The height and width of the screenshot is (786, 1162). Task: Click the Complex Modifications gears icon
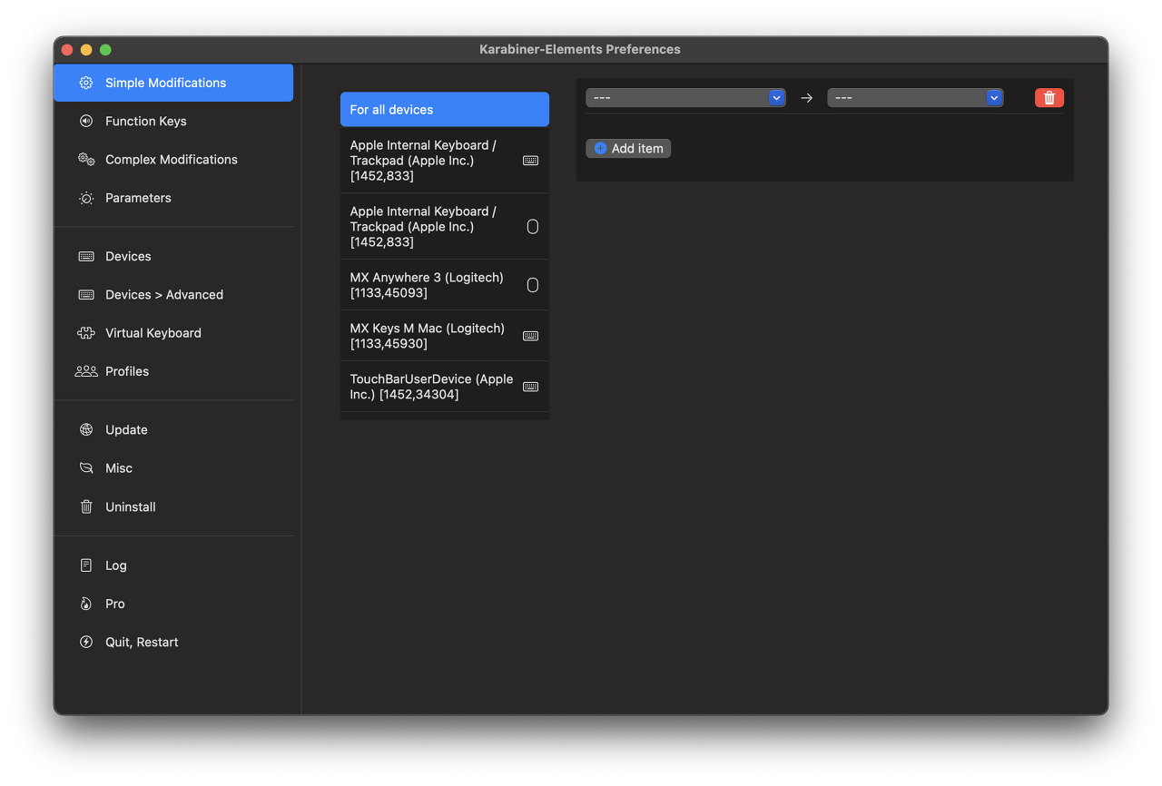pyautogui.click(x=86, y=160)
